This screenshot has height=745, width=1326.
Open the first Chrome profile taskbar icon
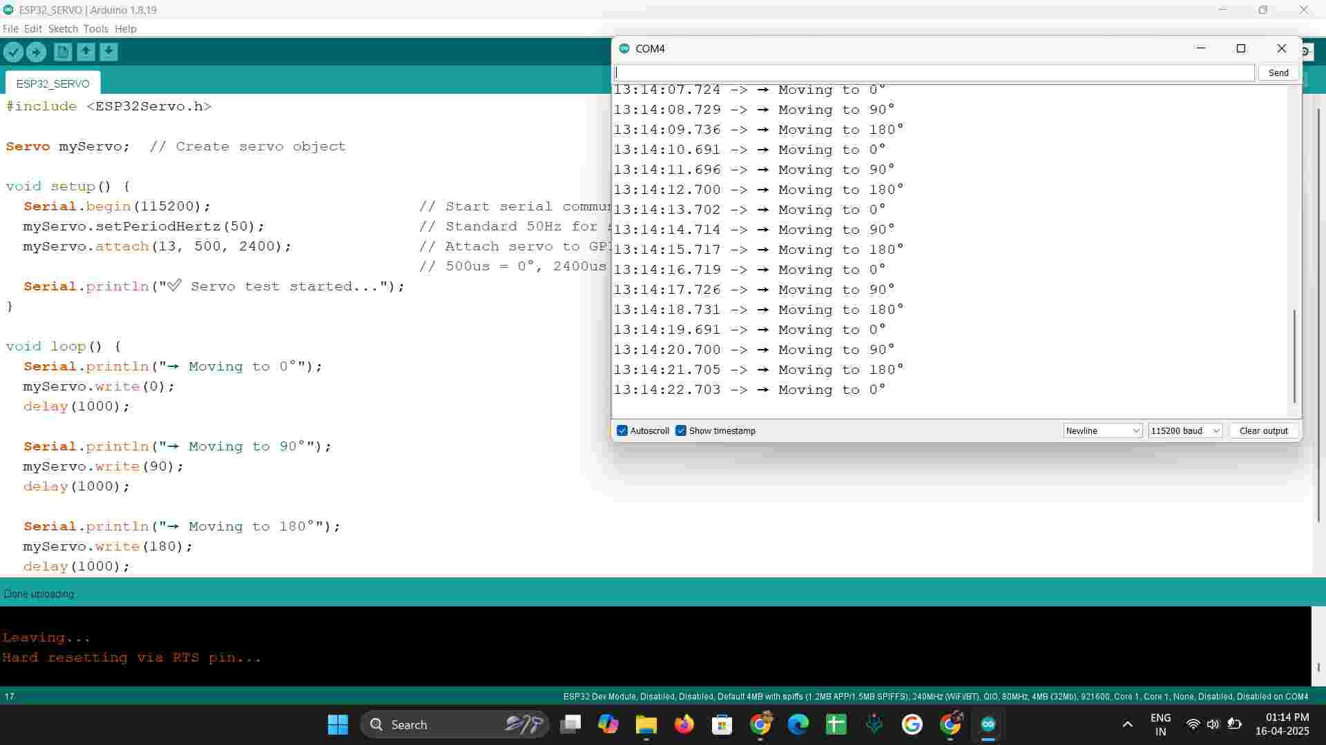coord(760,724)
